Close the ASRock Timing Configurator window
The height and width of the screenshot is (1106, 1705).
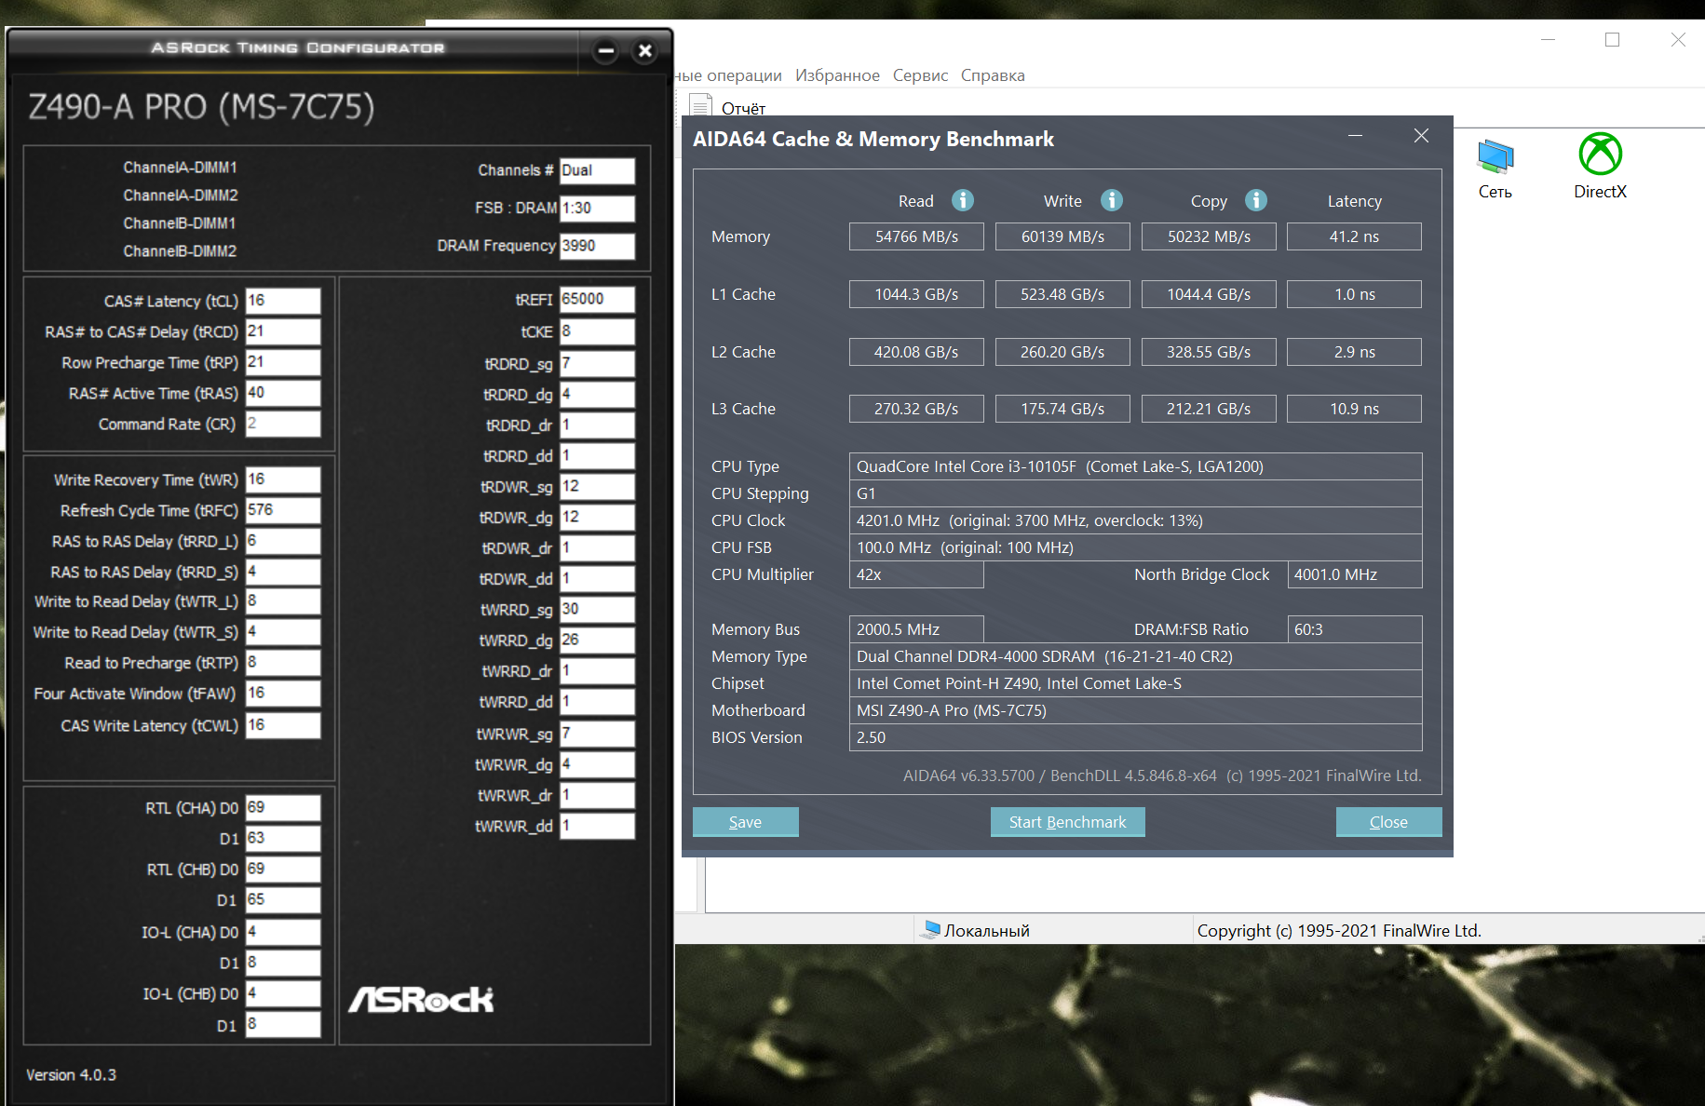645,51
